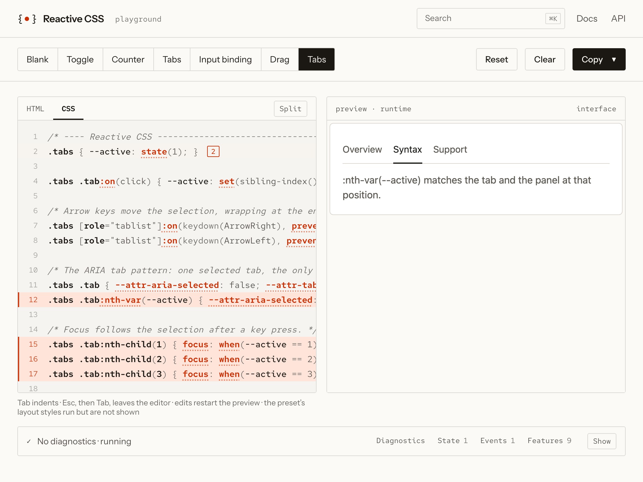Click the Reactive CSS braces logo icon
Screen dimensions: 643x482
click(27, 19)
